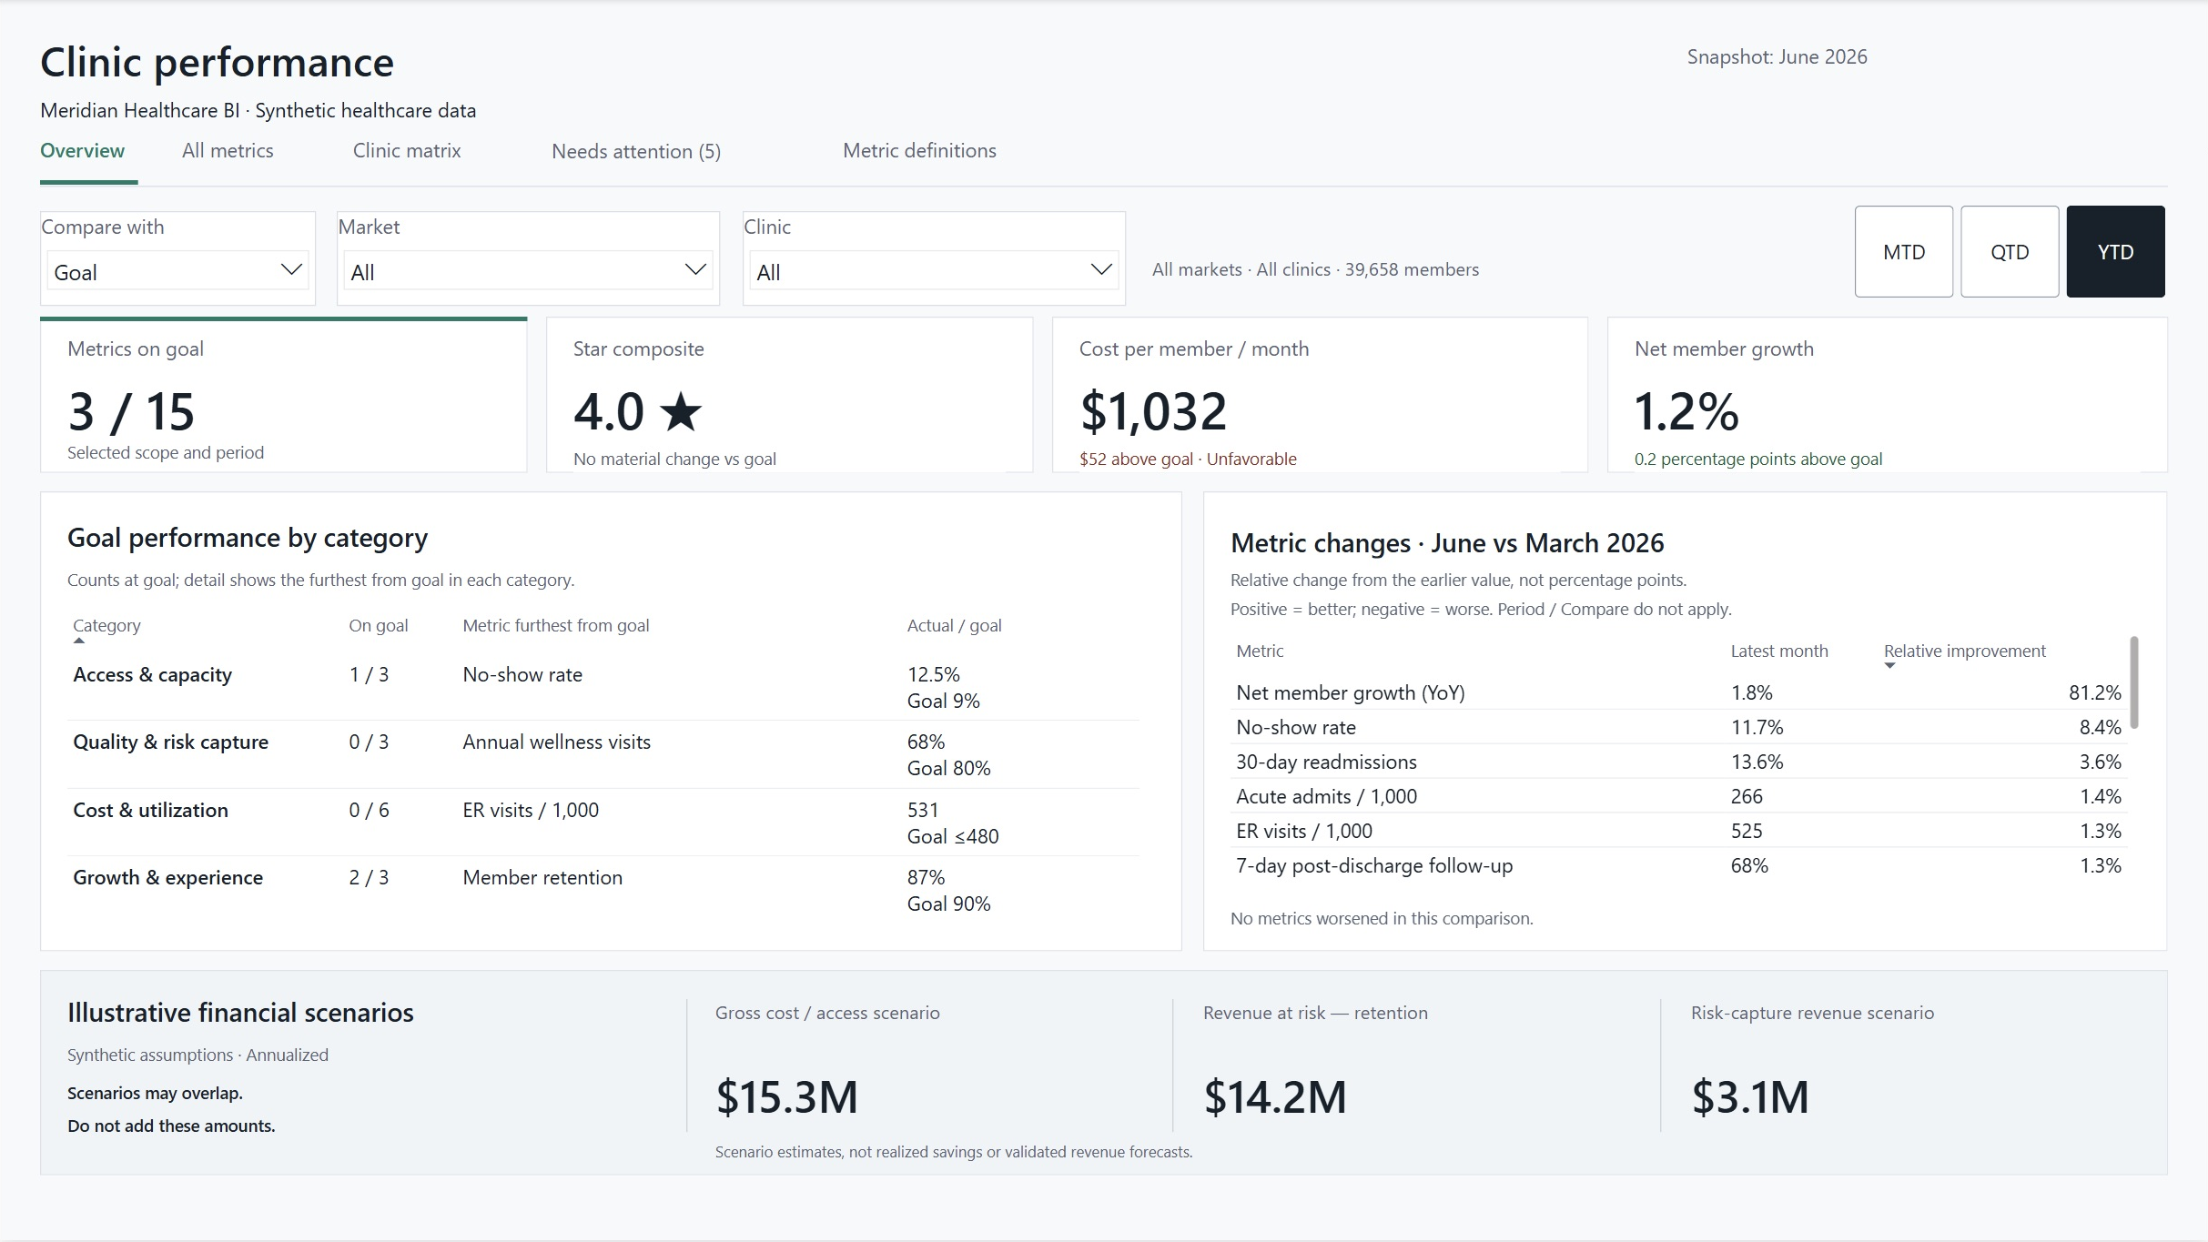This screenshot has height=1242, width=2208.
Task: Click the $15.3M gross cost scenario value
Action: 786,1097
